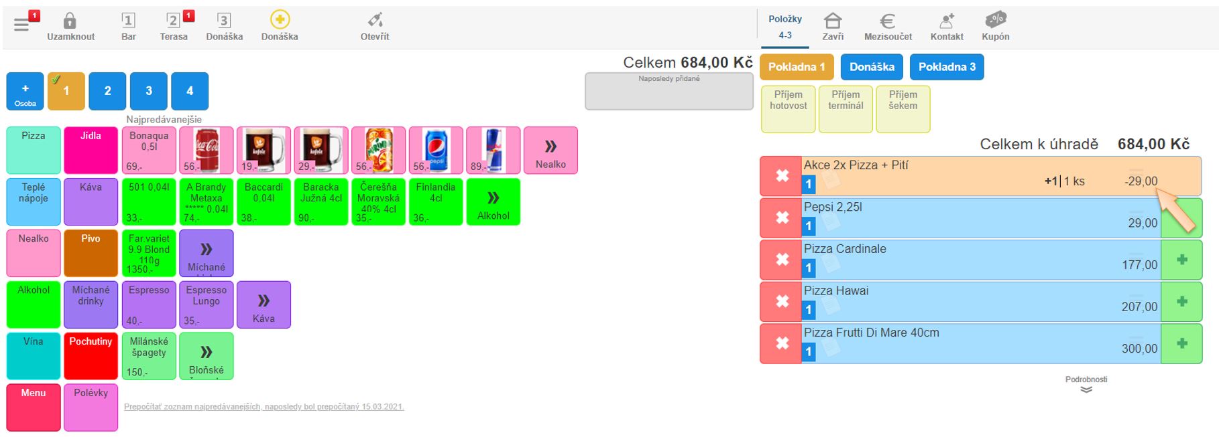
Task: Switch to person 3
Action: [149, 92]
